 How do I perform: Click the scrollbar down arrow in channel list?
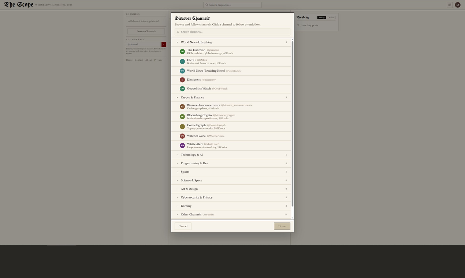293,218
